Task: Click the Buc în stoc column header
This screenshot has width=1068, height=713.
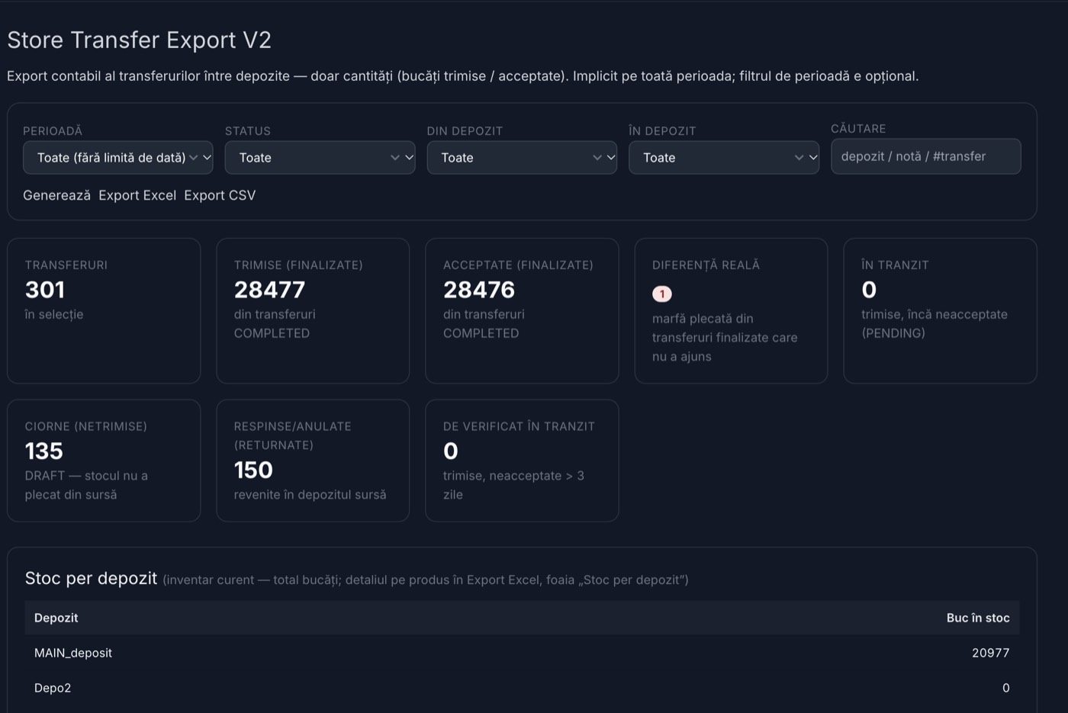Action: (x=978, y=618)
